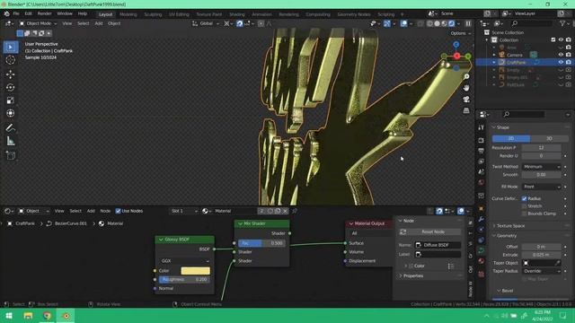Open outliner filter funnel icon
The image size is (575, 323).
pyautogui.click(x=562, y=23)
